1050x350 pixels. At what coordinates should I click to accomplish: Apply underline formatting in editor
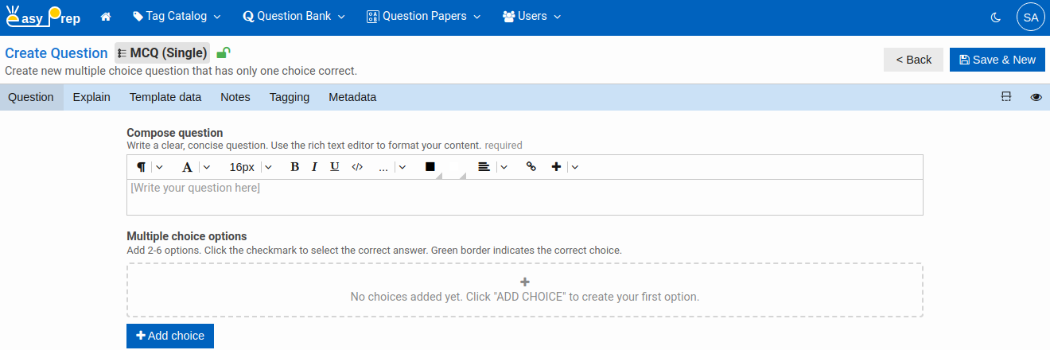coord(334,167)
